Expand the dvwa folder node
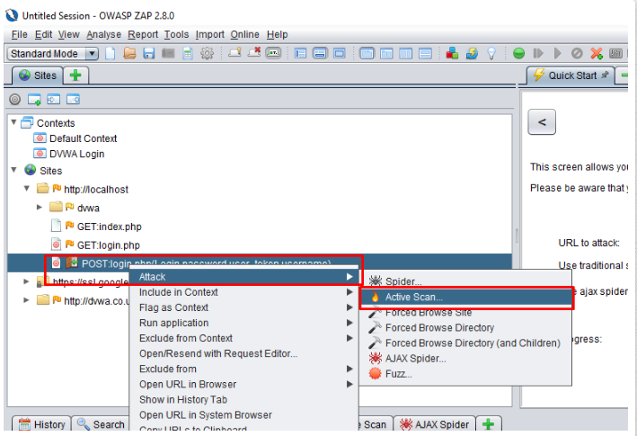The image size is (637, 436). tap(40, 207)
